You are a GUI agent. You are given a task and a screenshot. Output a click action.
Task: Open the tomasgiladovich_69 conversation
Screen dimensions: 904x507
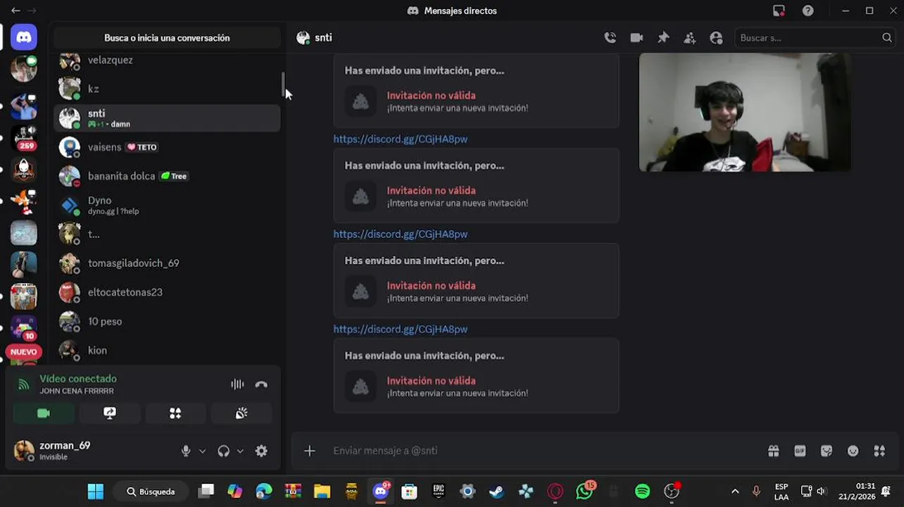tap(167, 263)
